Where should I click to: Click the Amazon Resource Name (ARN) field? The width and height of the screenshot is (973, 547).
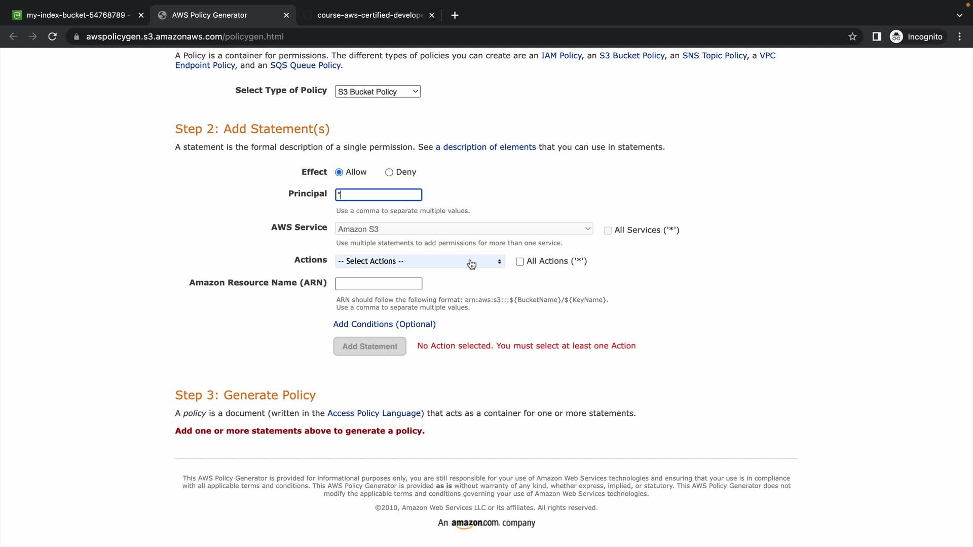tap(378, 284)
